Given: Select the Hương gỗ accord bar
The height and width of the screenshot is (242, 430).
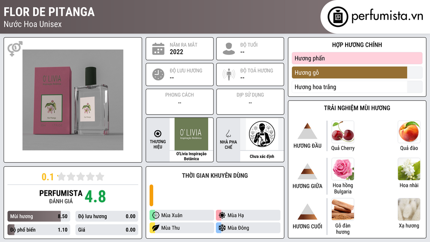Looking at the screenshot, I should click(357, 72).
